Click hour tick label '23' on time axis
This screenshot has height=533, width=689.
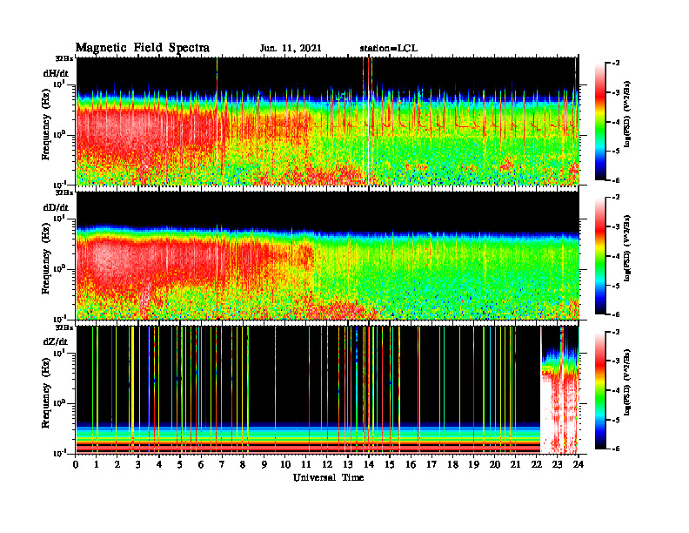(x=557, y=464)
